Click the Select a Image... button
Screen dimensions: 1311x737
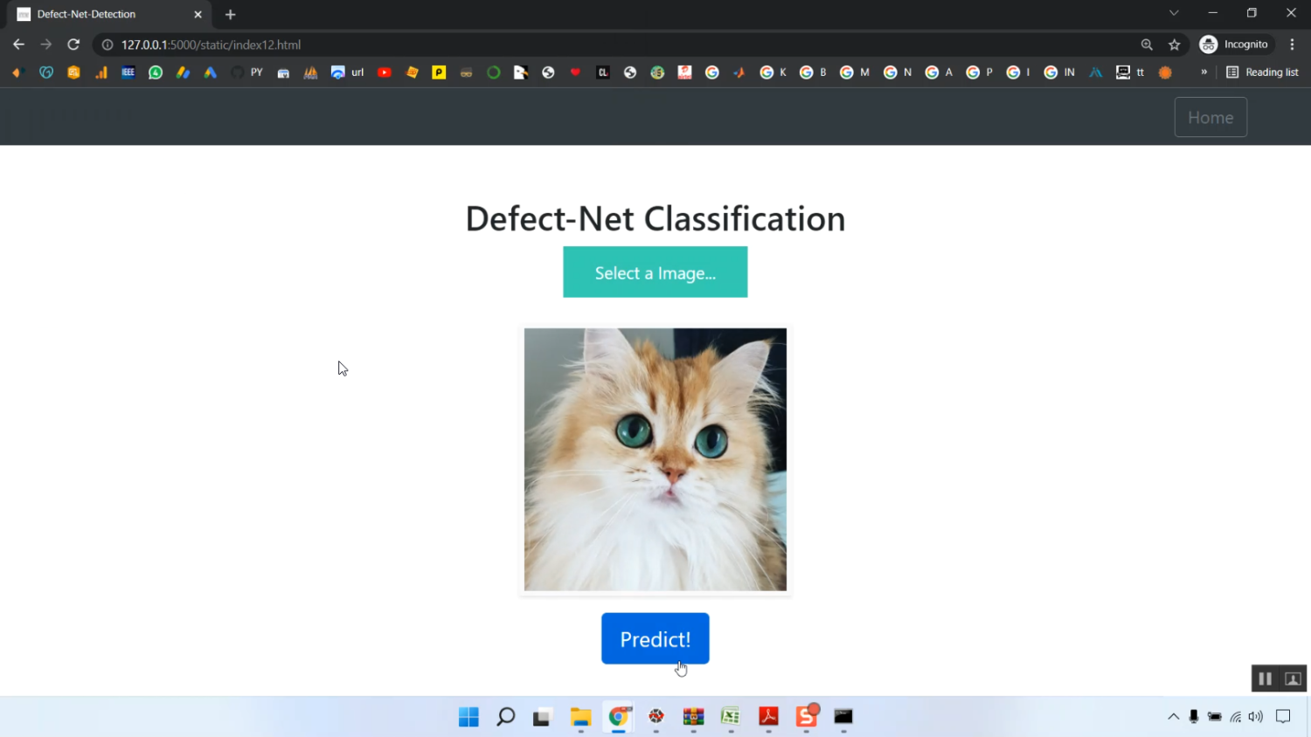click(655, 272)
